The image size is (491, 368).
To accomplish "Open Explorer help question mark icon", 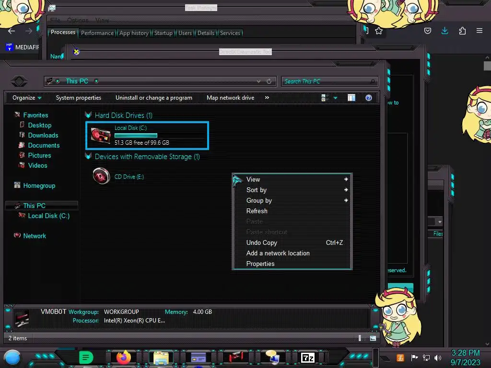I will tap(369, 98).
